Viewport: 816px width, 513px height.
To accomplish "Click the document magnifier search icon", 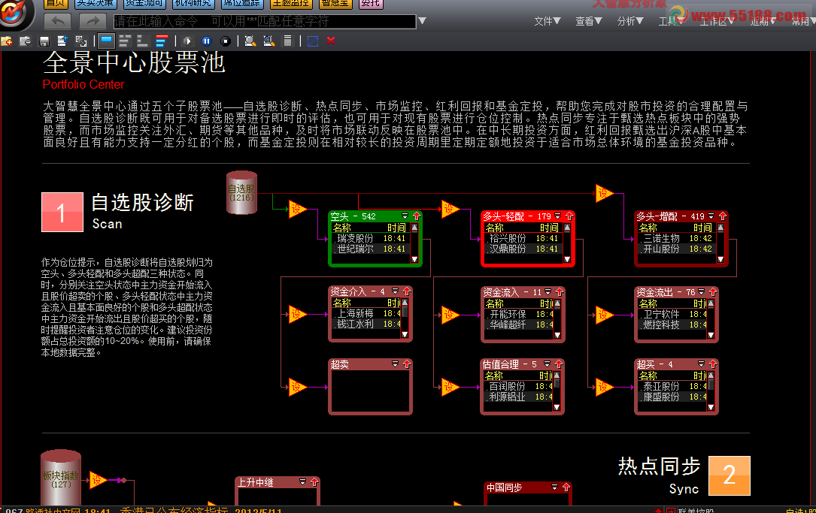I will pos(269,41).
